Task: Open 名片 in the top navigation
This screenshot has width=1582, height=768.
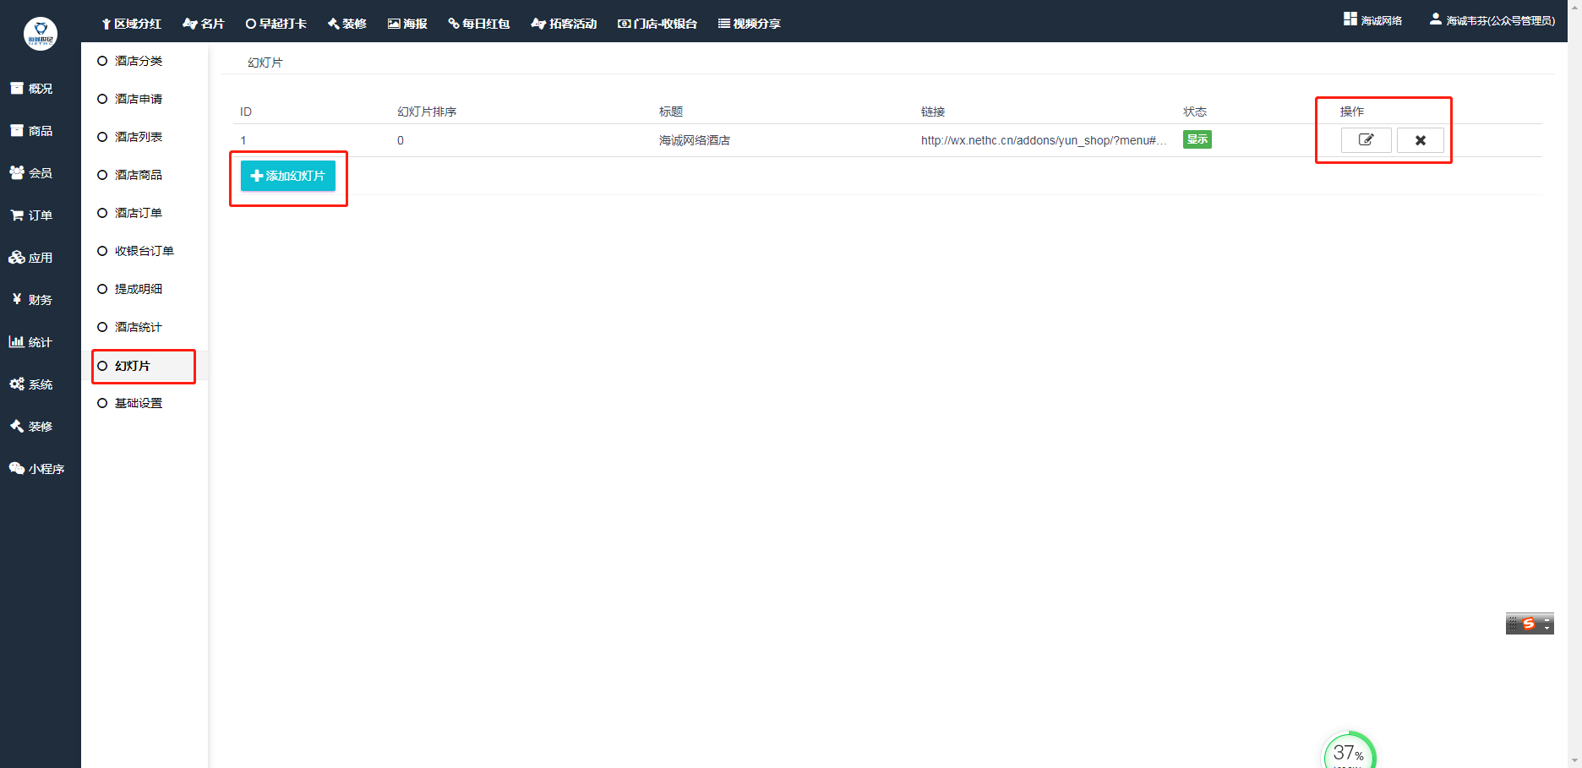Action: pyautogui.click(x=204, y=24)
